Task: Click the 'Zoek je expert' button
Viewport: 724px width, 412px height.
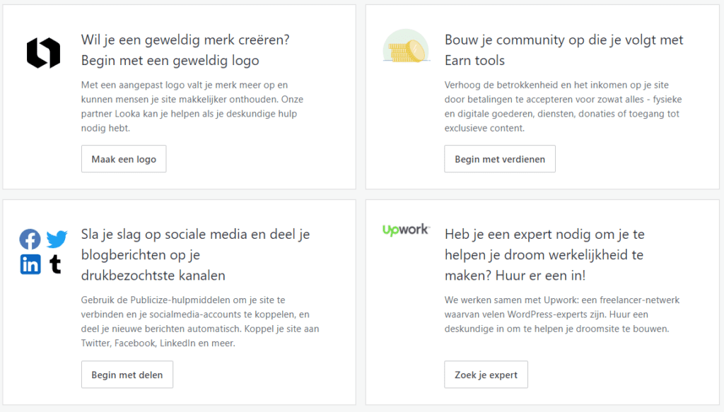Action: [x=486, y=375]
